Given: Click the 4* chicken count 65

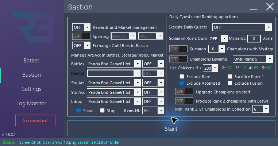Looking at the screenshot, I should 256,68.
